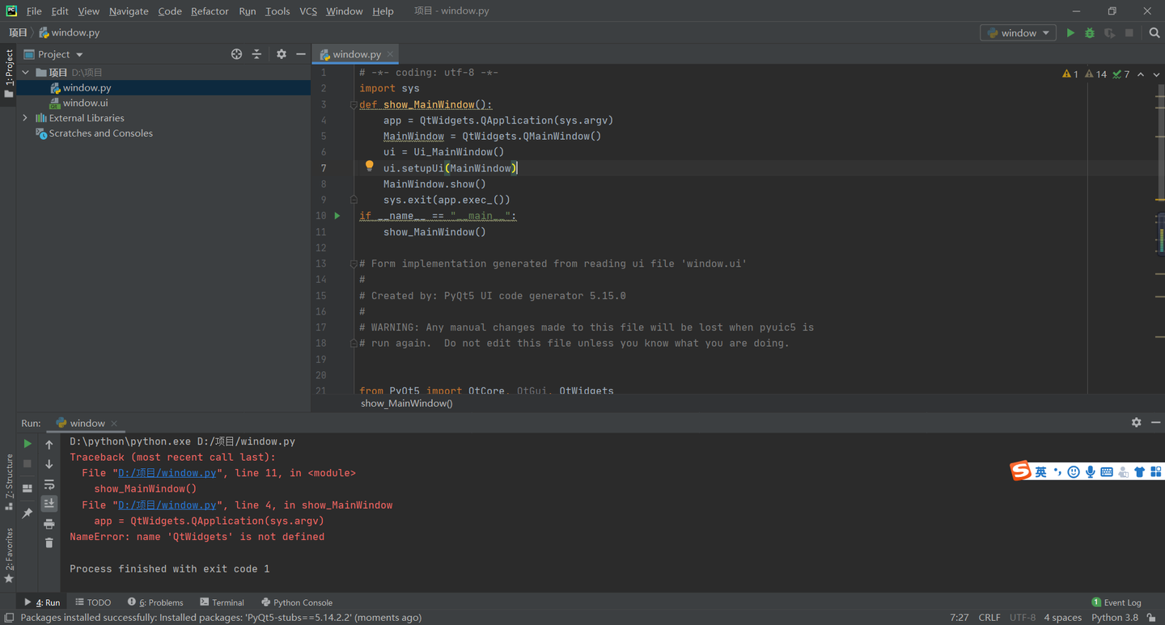Toggle scroll to end in Run console
This screenshot has width=1165, height=625.
[49, 504]
